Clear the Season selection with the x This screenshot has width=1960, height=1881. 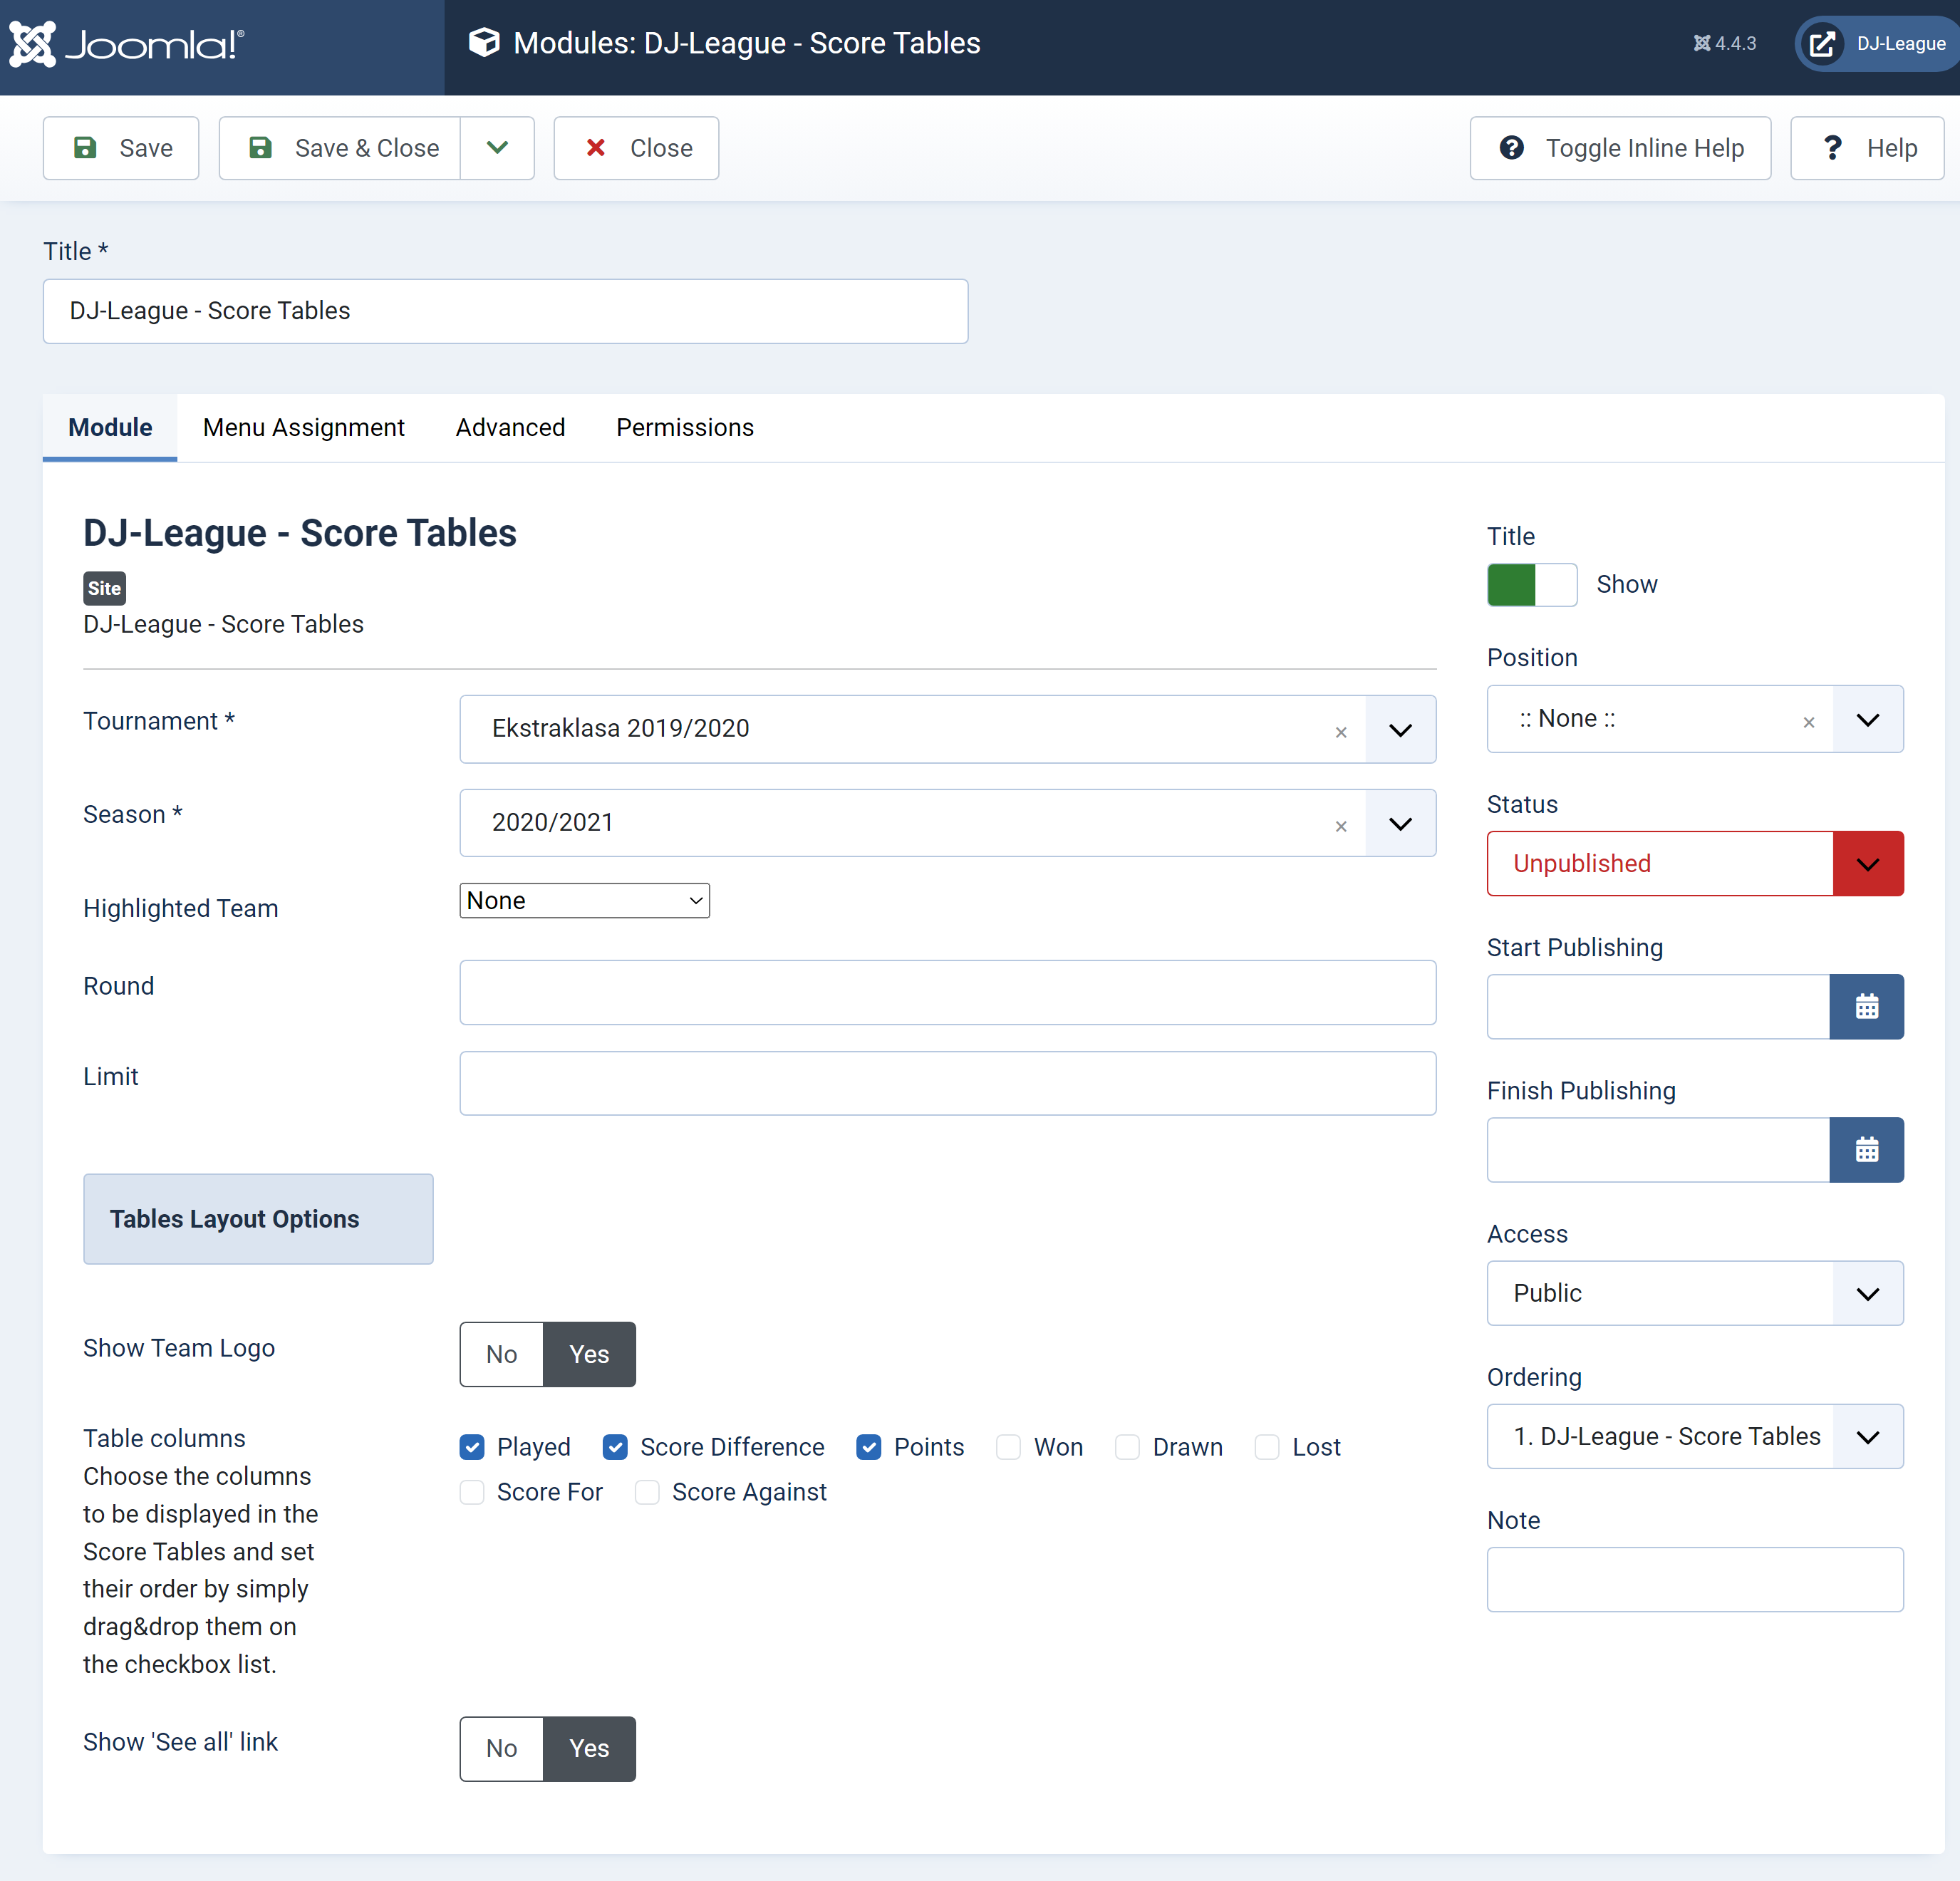[x=1341, y=826]
